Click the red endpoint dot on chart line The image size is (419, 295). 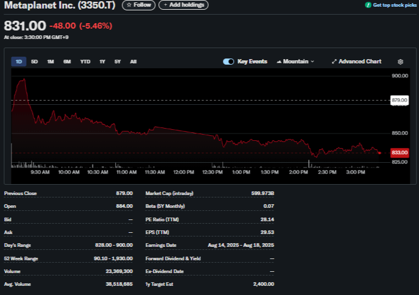point(379,153)
